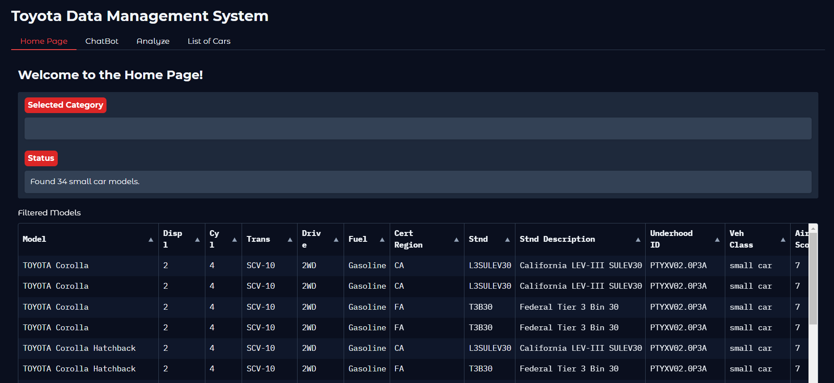Click L3SULEV30 cell in Corolla Hatchback row
This screenshot has height=383, width=834.
pos(490,348)
